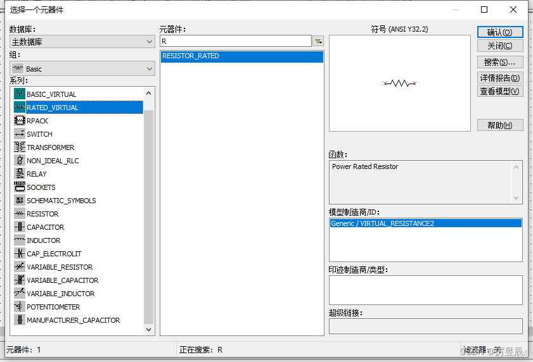
Task: Select the CAPACITOR icon in the list
Action: (19, 227)
